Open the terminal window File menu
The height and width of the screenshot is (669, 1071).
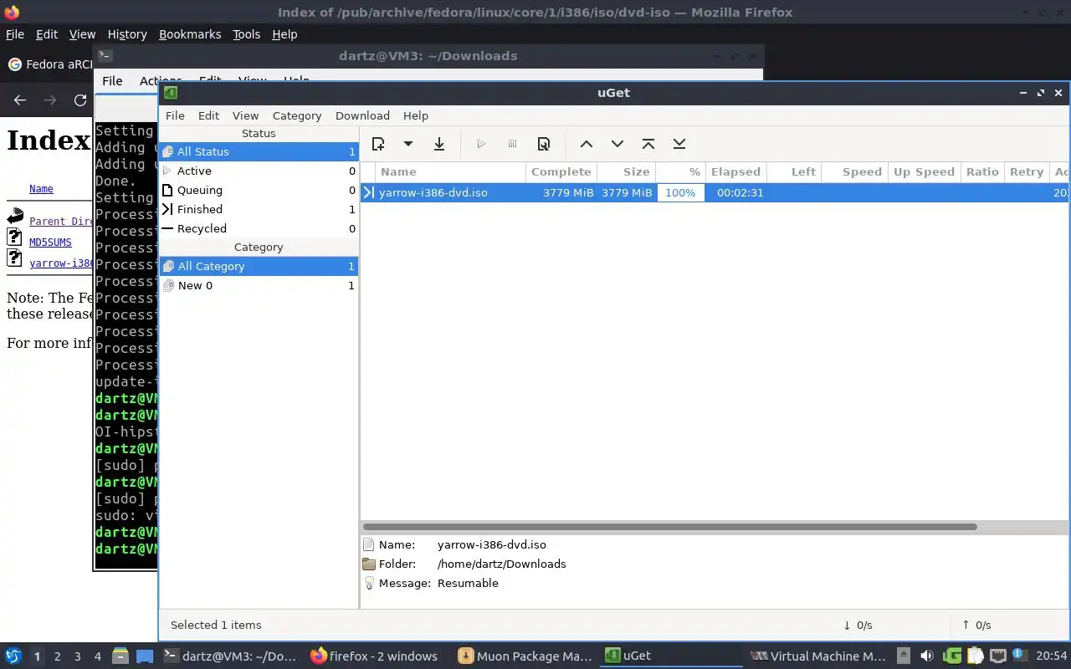coord(112,81)
